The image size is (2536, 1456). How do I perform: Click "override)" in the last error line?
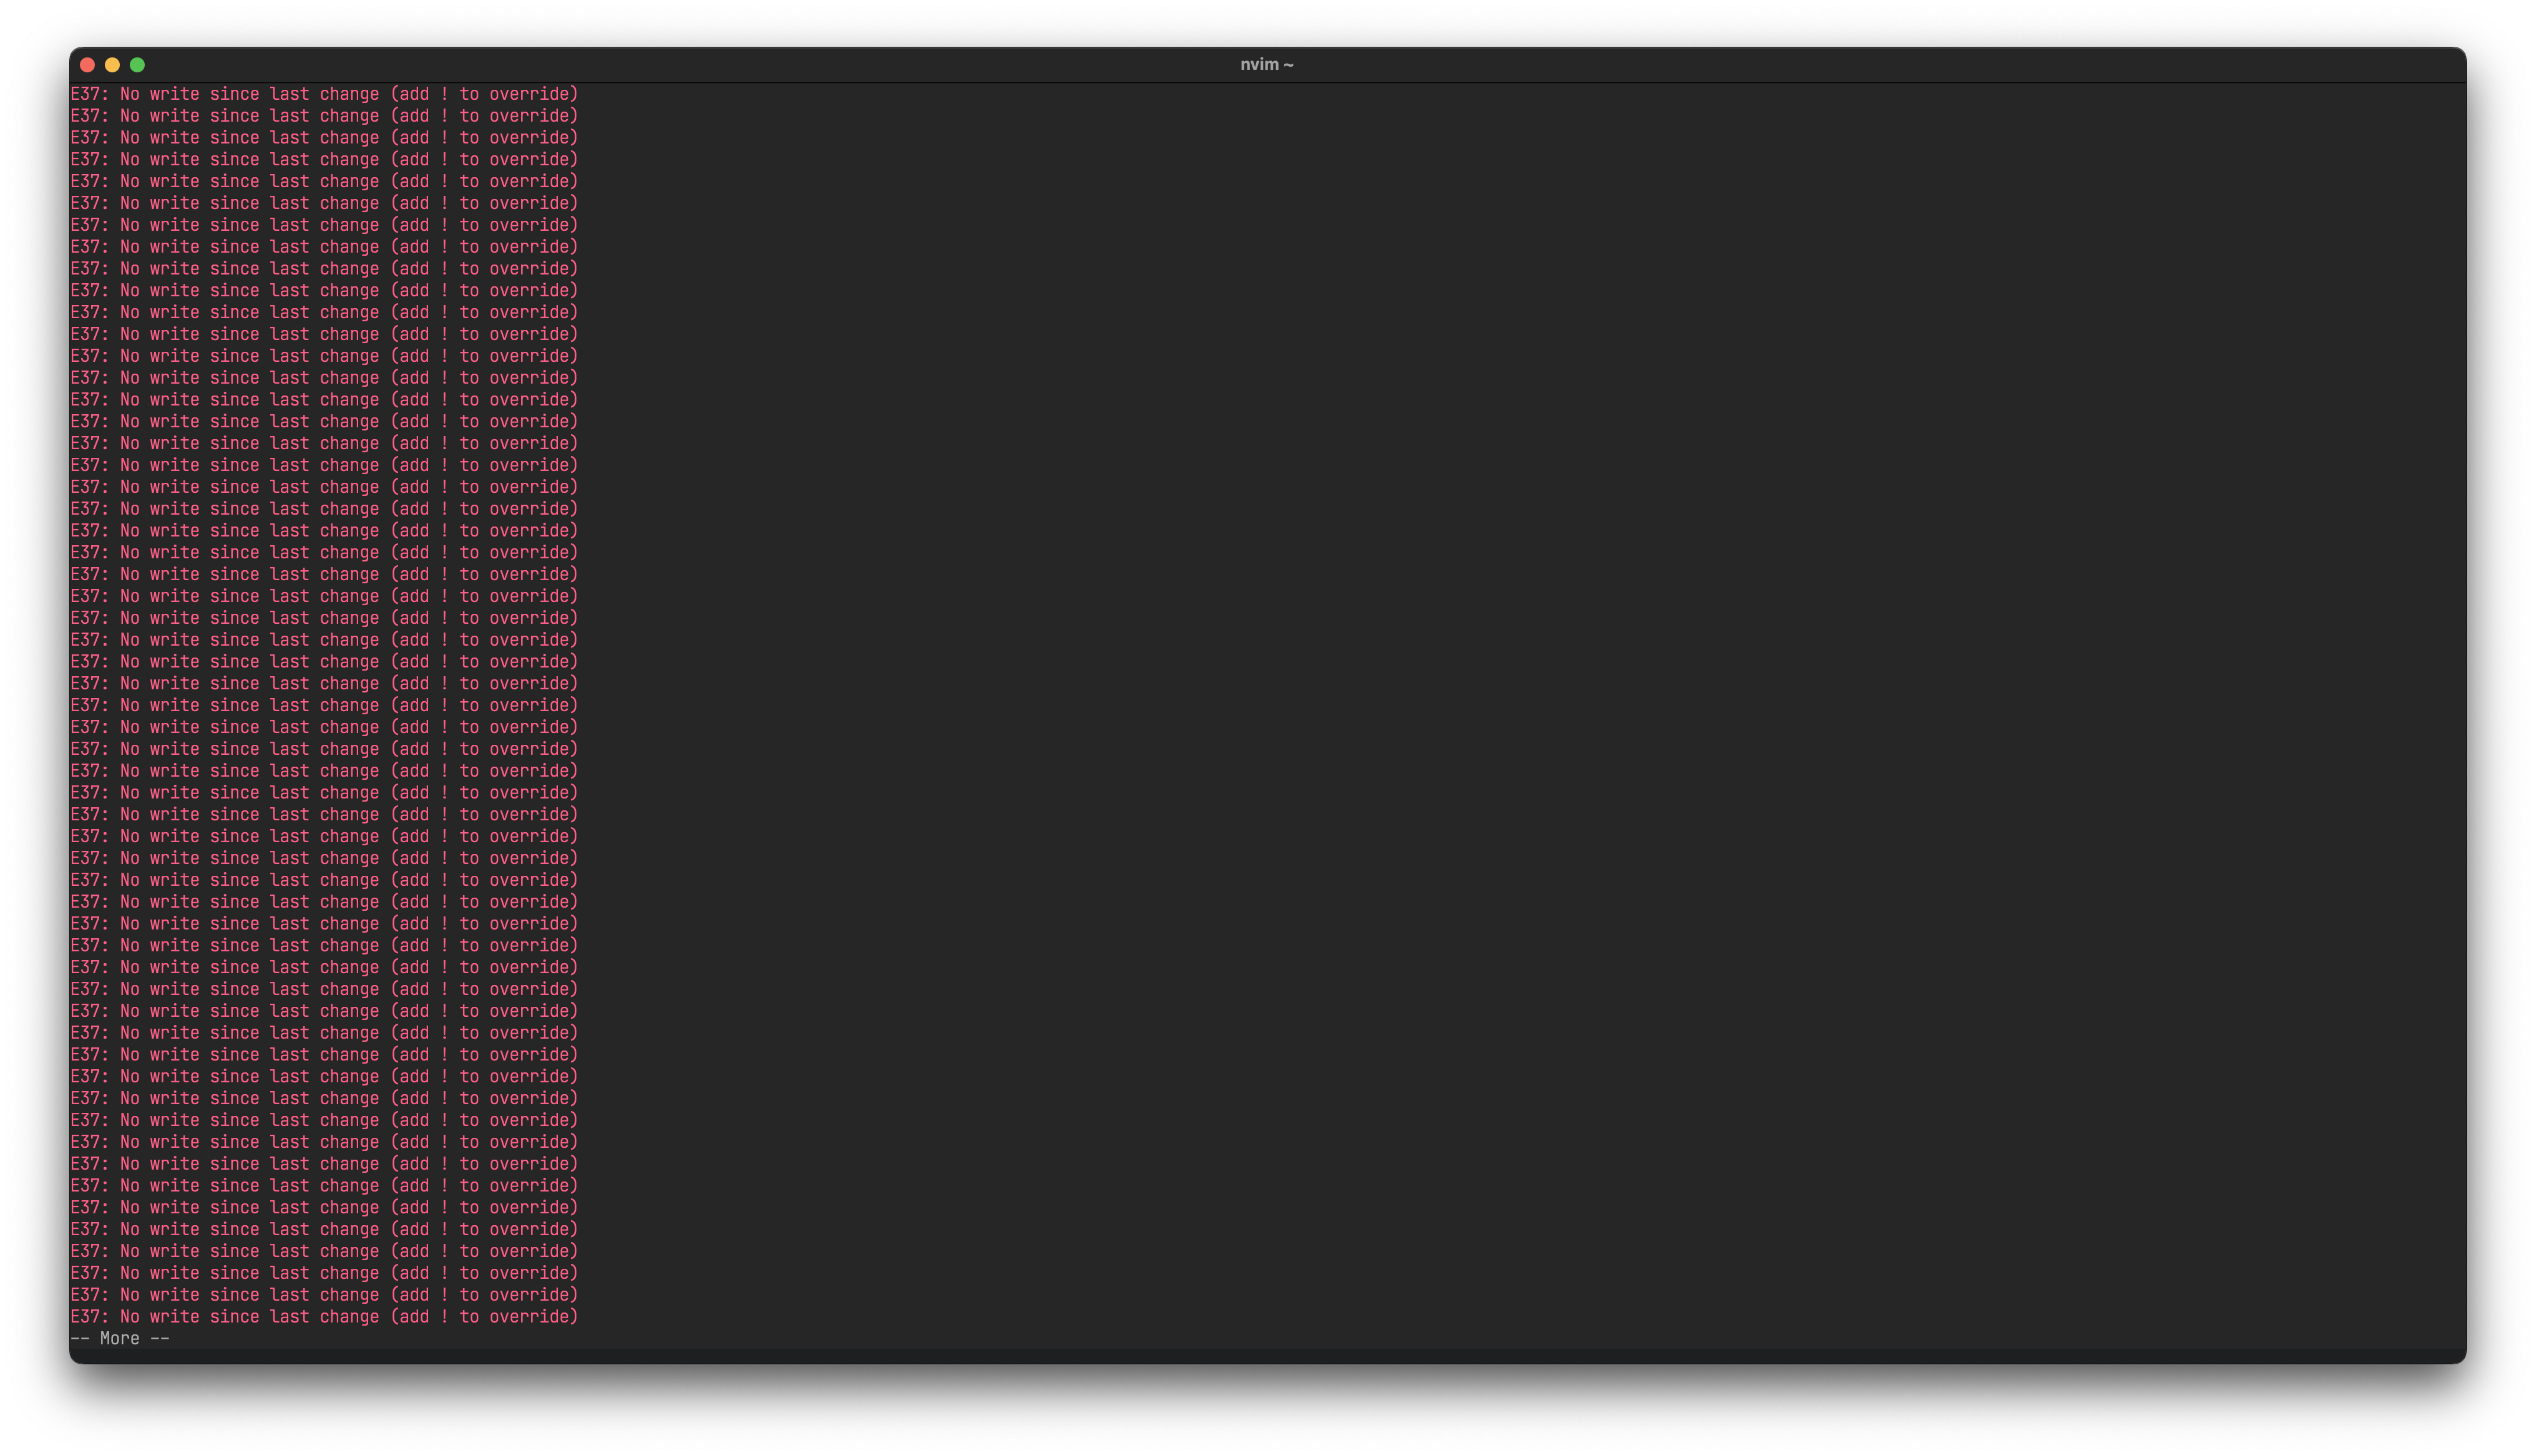click(534, 1316)
